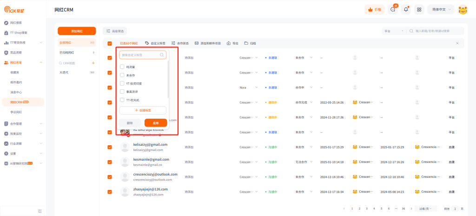
Task: Click the 导出 export icon in the toolbar
Action: pos(229,43)
